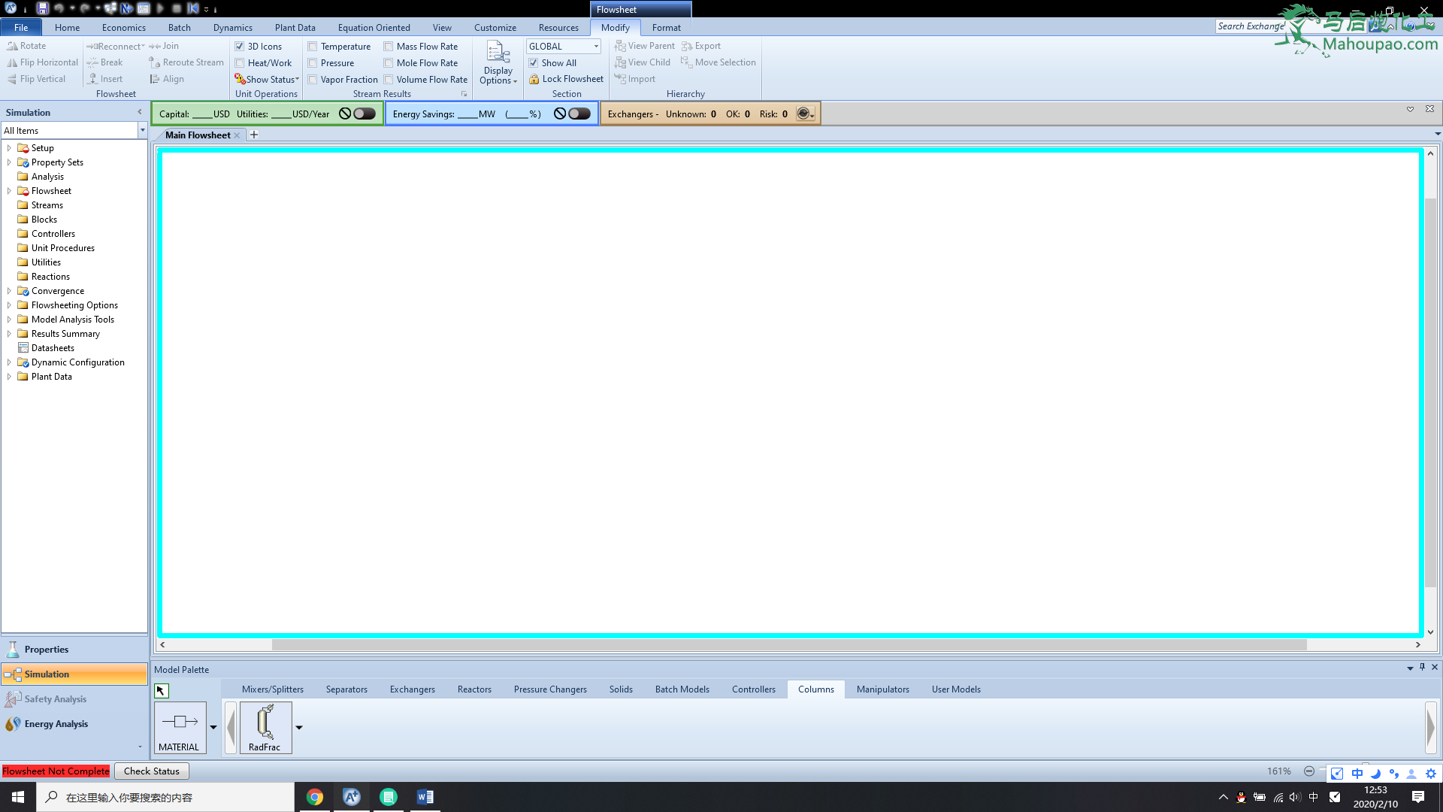Click the exchangers gear icon in activation bar
The width and height of the screenshot is (1443, 812).
pyautogui.click(x=804, y=114)
